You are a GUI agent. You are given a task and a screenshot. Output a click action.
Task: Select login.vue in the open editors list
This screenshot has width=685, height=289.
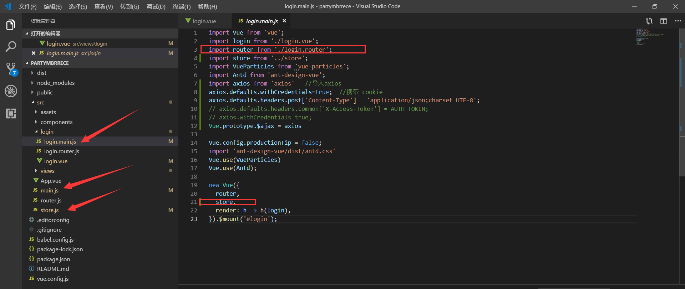pos(100,43)
